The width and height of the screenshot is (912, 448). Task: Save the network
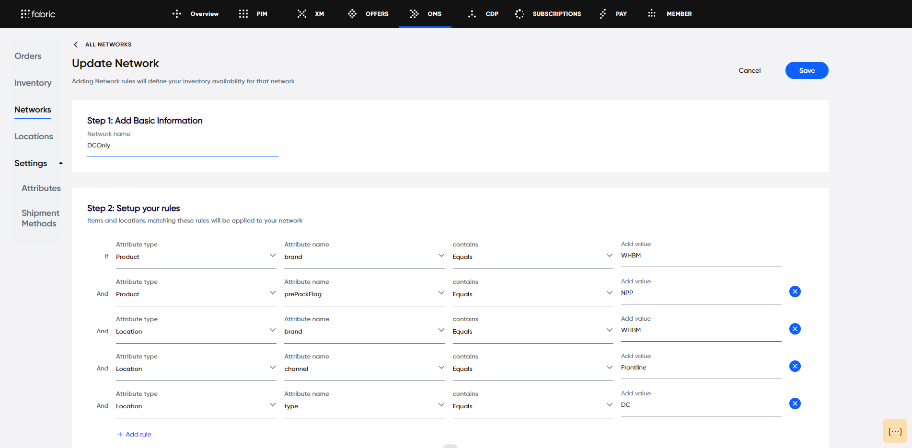pos(807,70)
